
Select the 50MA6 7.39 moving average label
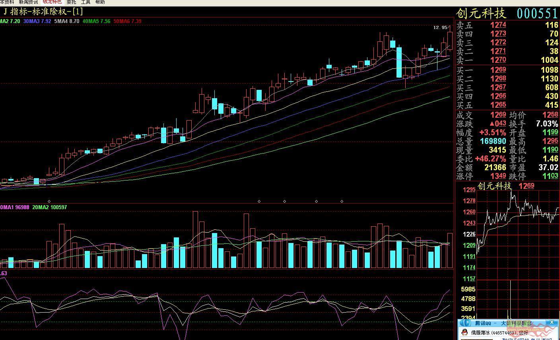click(x=127, y=21)
